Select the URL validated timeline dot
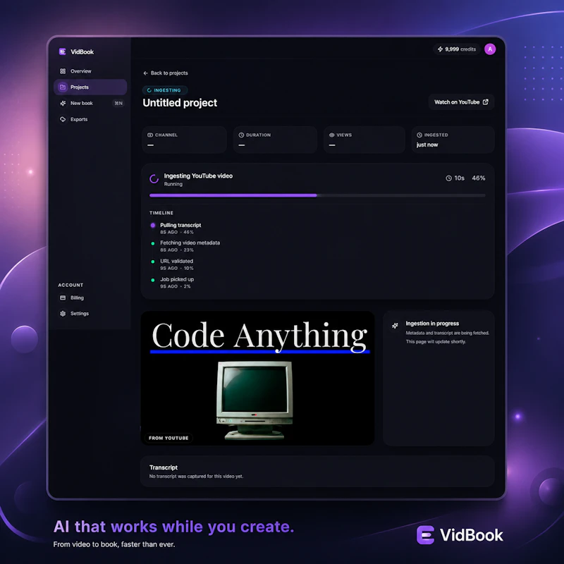Image resolution: width=564 pixels, height=564 pixels. [153, 262]
